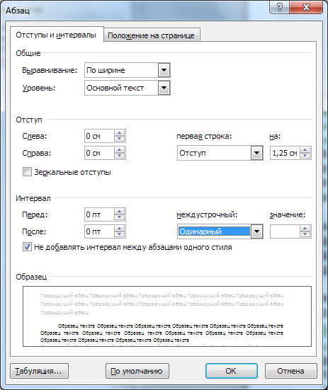Decrease После spacing with down arrow
This screenshot has height=390, width=328.
click(x=120, y=234)
